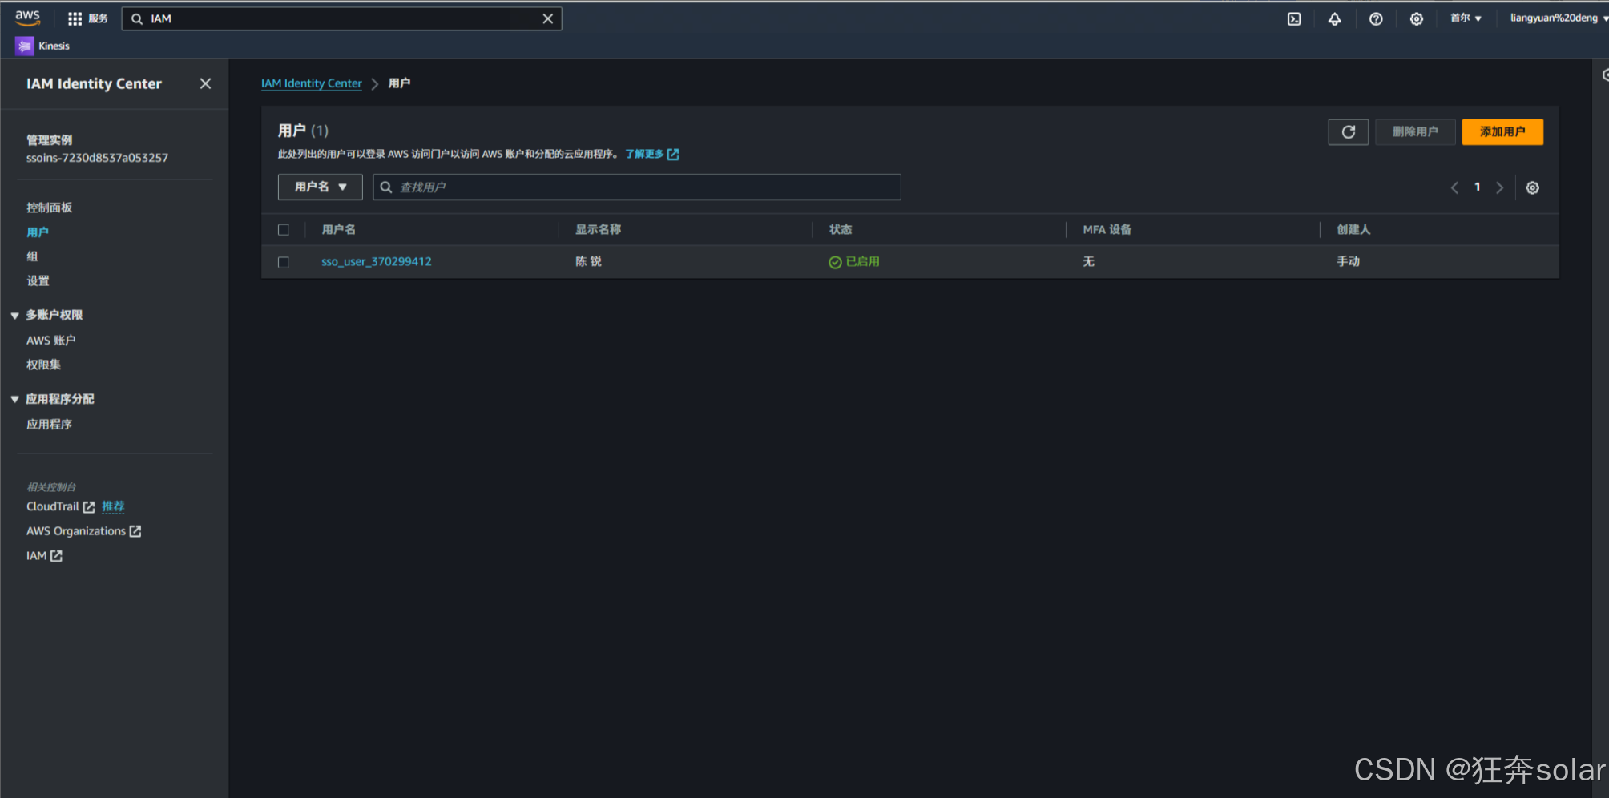Go to the AWS home logo

point(27,18)
